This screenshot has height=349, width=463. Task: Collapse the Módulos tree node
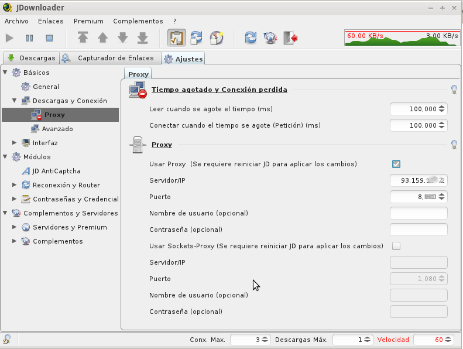pos(5,156)
